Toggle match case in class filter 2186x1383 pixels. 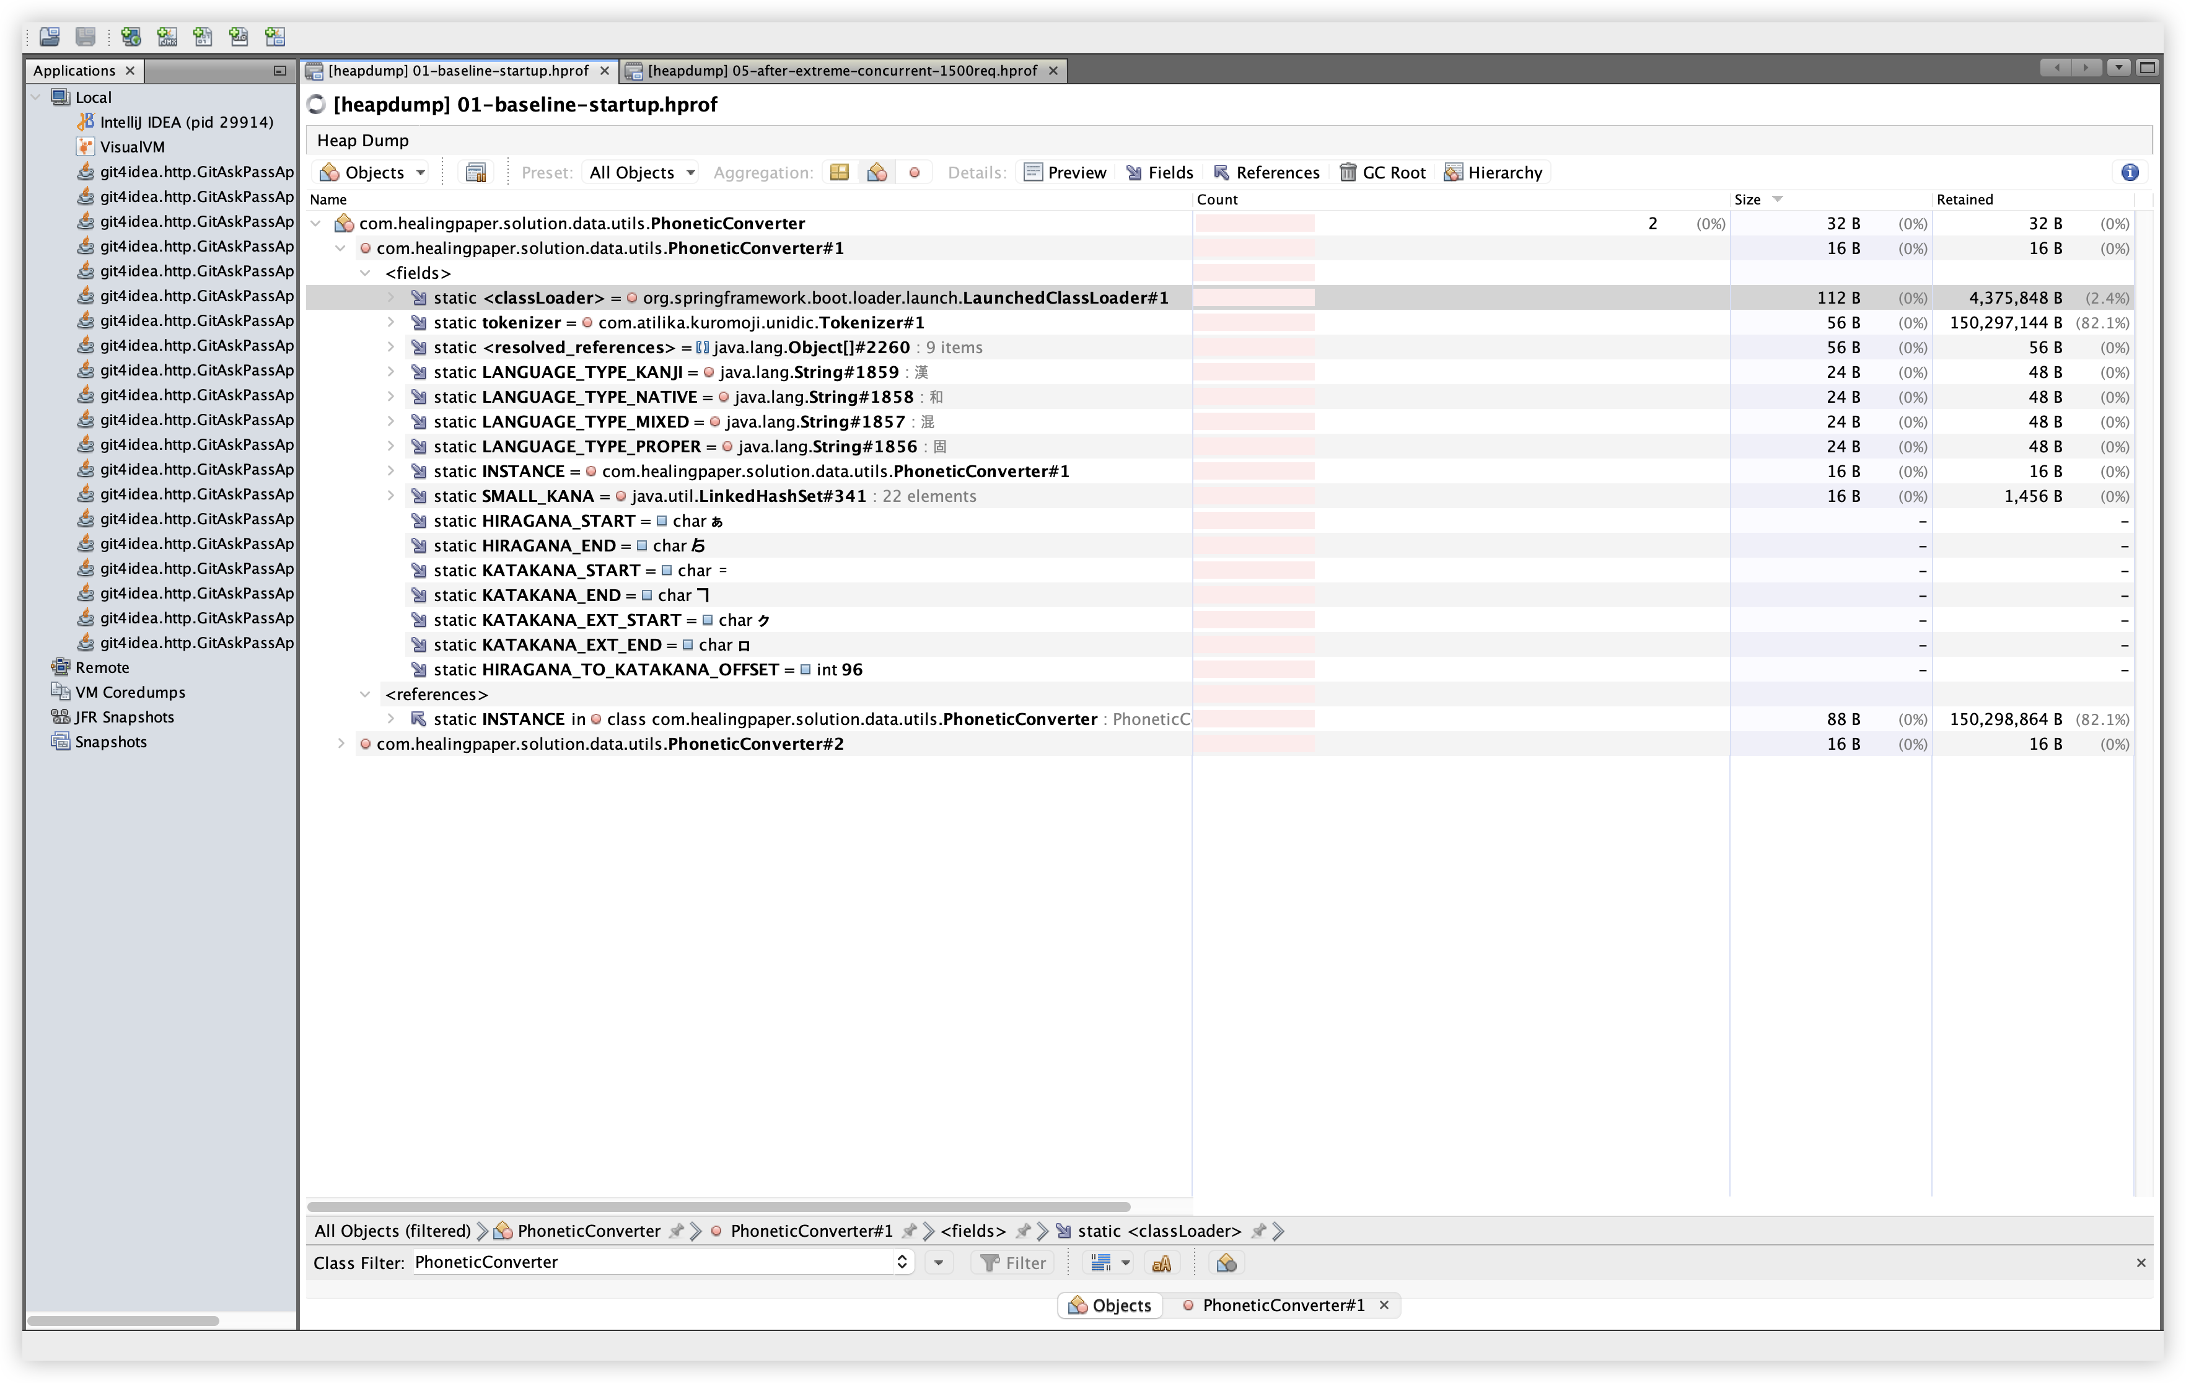coord(1161,1263)
